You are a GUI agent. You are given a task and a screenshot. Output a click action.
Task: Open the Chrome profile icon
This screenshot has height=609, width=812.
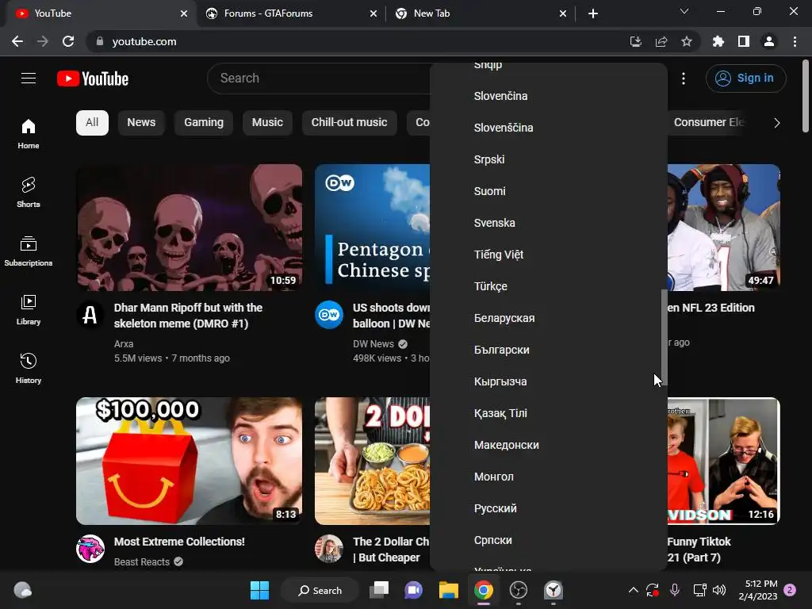769,41
